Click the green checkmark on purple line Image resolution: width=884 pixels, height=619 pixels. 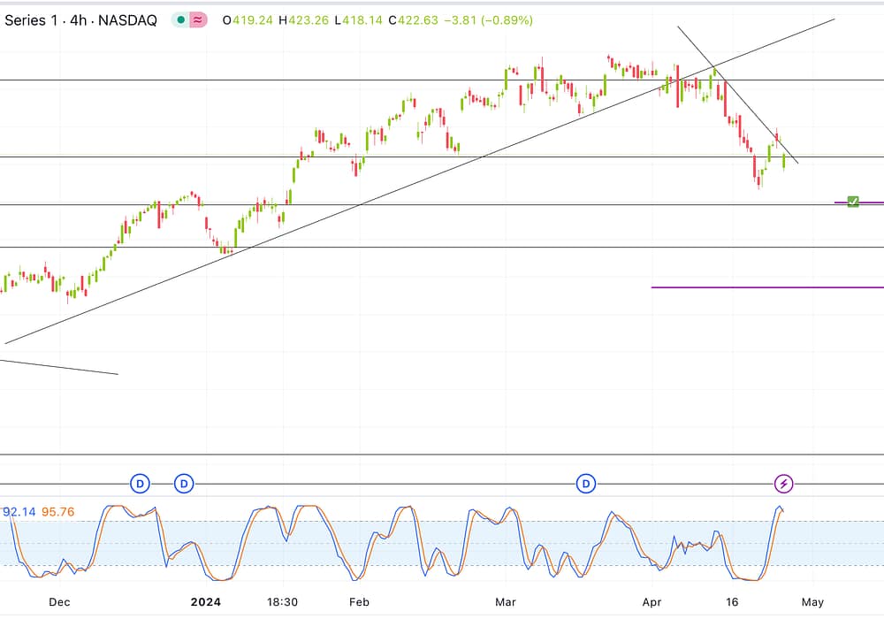coord(853,203)
